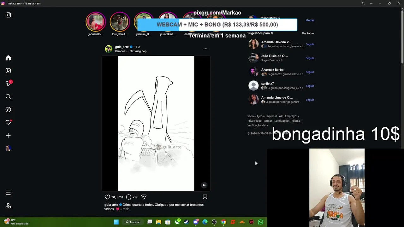Open the Explore compass page

click(8, 109)
